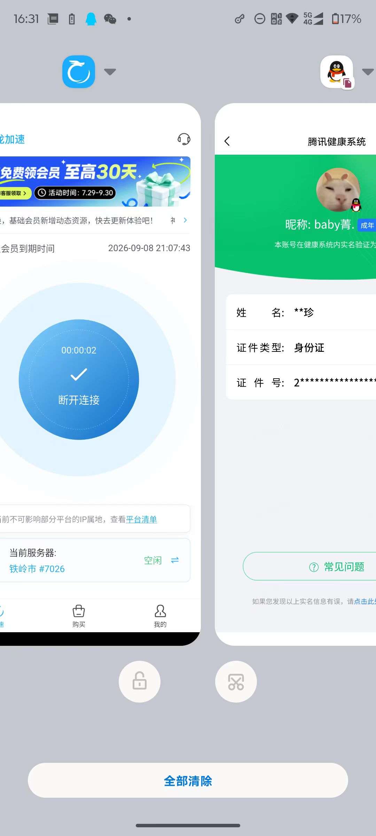The height and width of the screenshot is (836, 376).
Task: Tap the 16:31 clock in status bar
Action: pos(26,19)
